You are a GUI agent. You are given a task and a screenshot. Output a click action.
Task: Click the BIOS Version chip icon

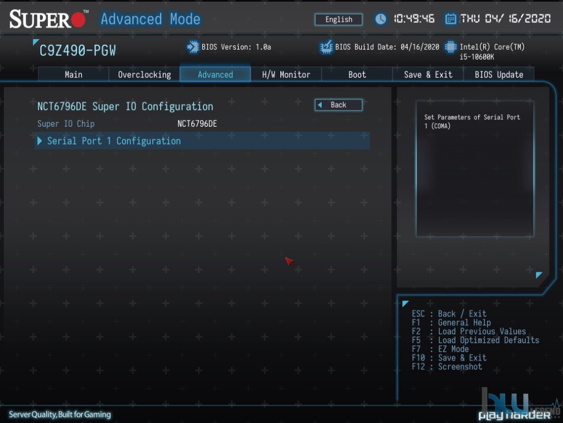193,47
